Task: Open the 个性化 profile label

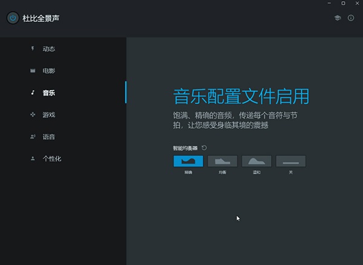Action: tap(52, 159)
